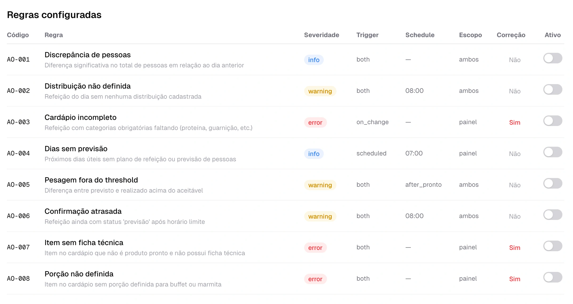573x304 pixels.
Task: Open rule title Confirmação atrasada
Action: point(83,211)
